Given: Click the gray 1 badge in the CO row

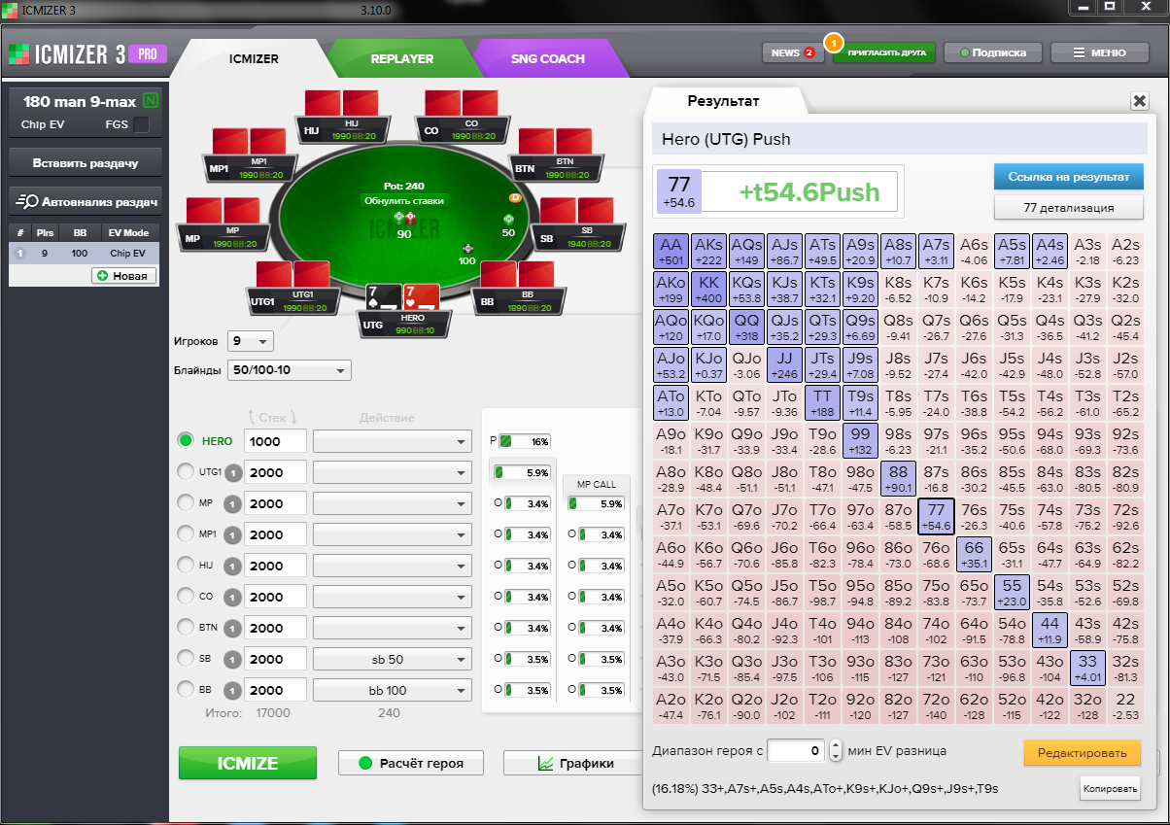Looking at the screenshot, I should 232,597.
